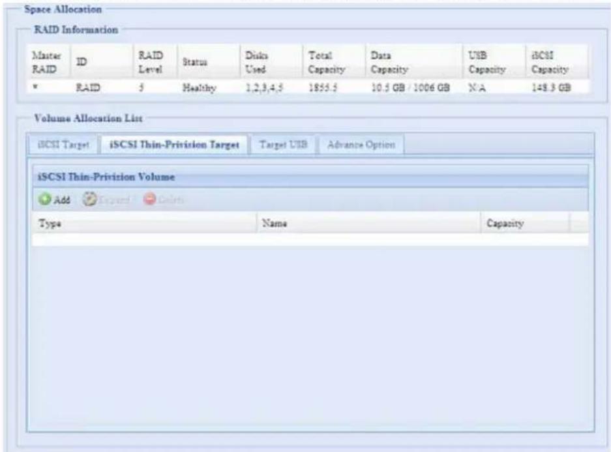Click the red Delete icon
This screenshot has height=452, width=611.
149,199
